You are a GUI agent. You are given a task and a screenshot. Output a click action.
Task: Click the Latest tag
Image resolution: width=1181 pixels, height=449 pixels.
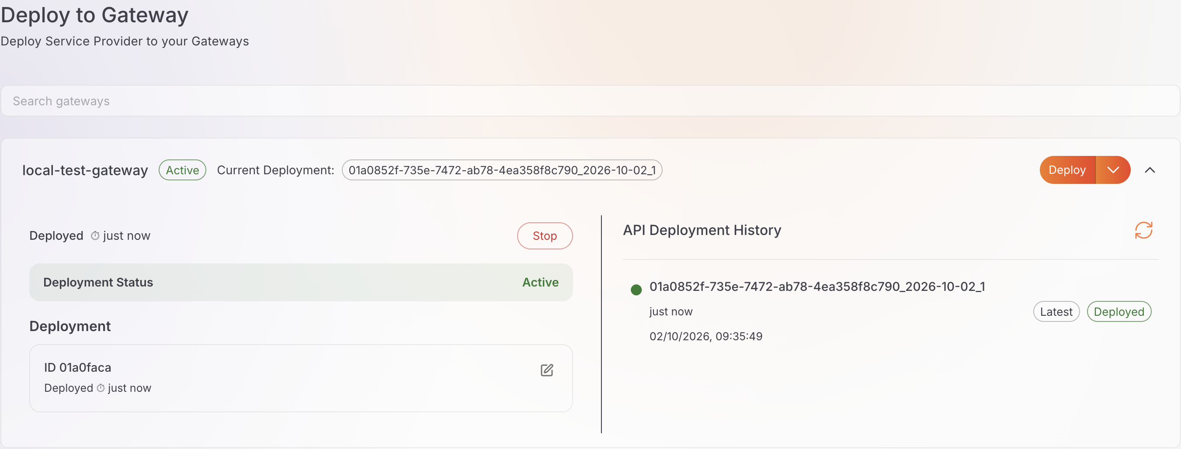pyautogui.click(x=1056, y=312)
